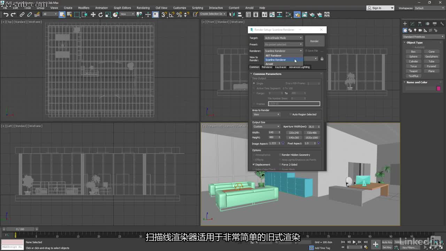Click the Undo arrow in main toolbar
The height and width of the screenshot is (251, 446).
[x=6, y=15]
